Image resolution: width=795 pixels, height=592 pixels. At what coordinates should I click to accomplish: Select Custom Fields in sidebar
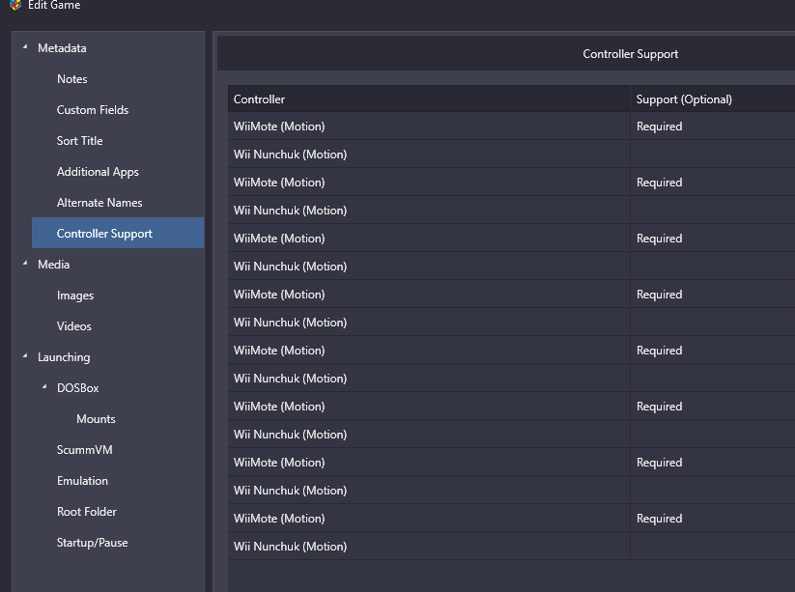(x=93, y=110)
